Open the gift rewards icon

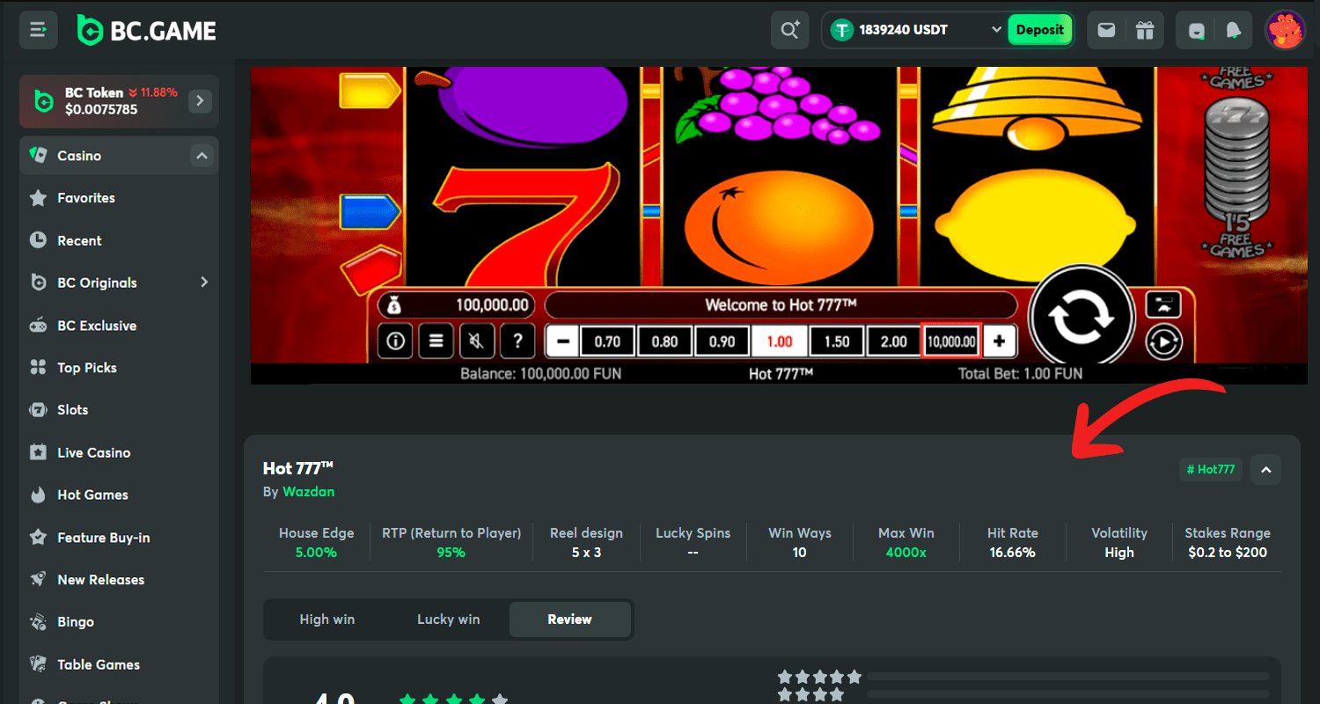click(1144, 30)
